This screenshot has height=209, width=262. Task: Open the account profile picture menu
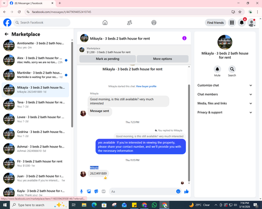pos(252,23)
